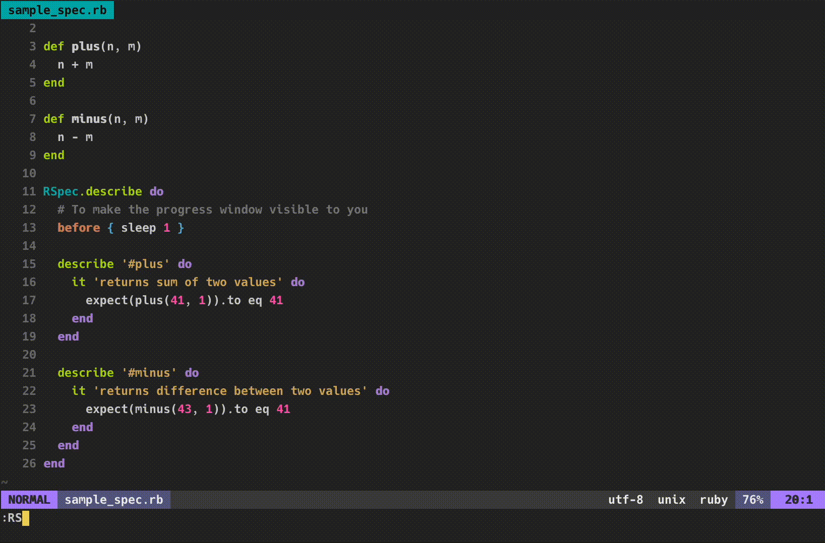Image resolution: width=825 pixels, height=543 pixels.
Task: Click sample_spec.rb filename in the statusline
Action: [x=114, y=500]
